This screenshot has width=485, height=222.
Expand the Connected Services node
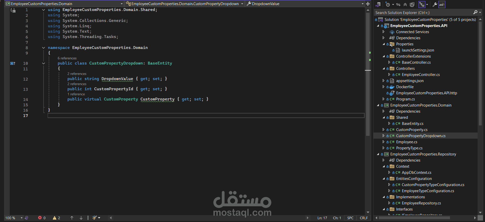383,32
